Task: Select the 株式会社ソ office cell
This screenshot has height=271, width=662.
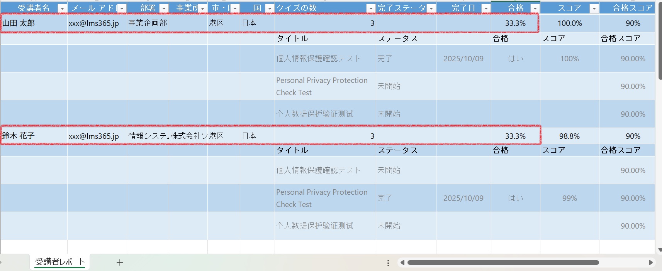Action: pyautogui.click(x=188, y=136)
